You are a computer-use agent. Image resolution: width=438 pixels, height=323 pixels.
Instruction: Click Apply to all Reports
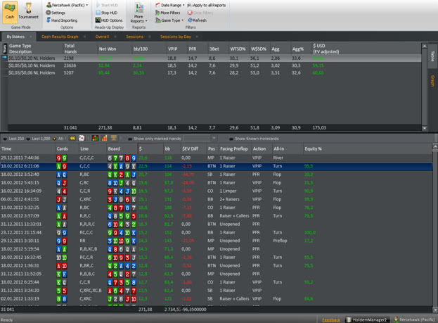point(207,5)
